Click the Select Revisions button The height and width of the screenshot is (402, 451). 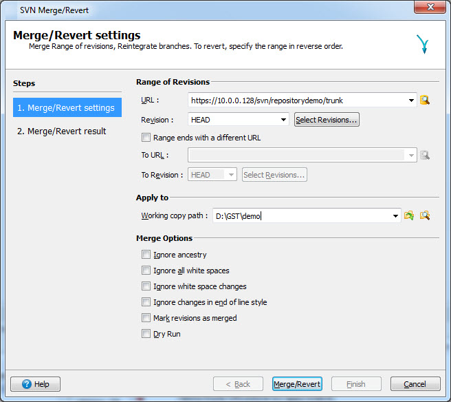point(327,120)
